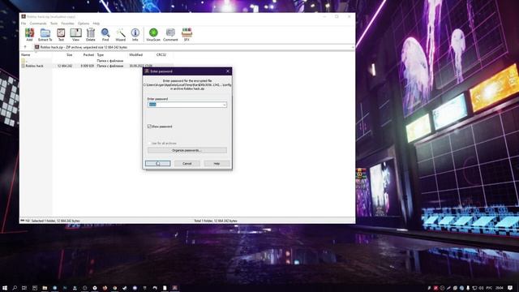Screen dimensions: 519x292
Task: Expand the Enter password dropdown arrow
Action: [x=224, y=105]
